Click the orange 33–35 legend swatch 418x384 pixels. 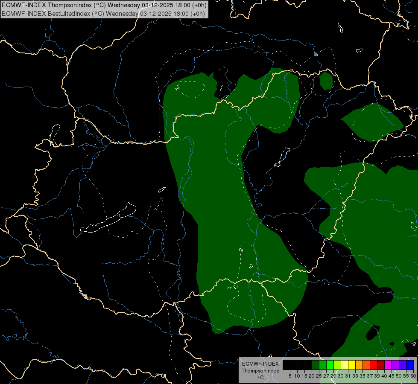[359, 365]
